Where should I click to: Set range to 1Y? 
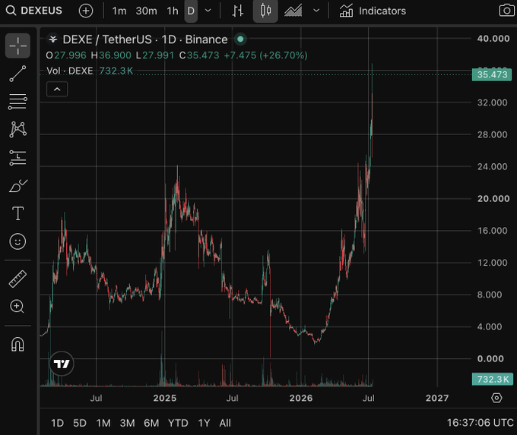click(204, 423)
